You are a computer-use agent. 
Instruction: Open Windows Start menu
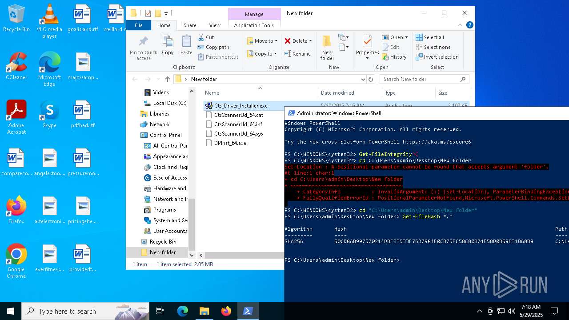[x=11, y=311]
